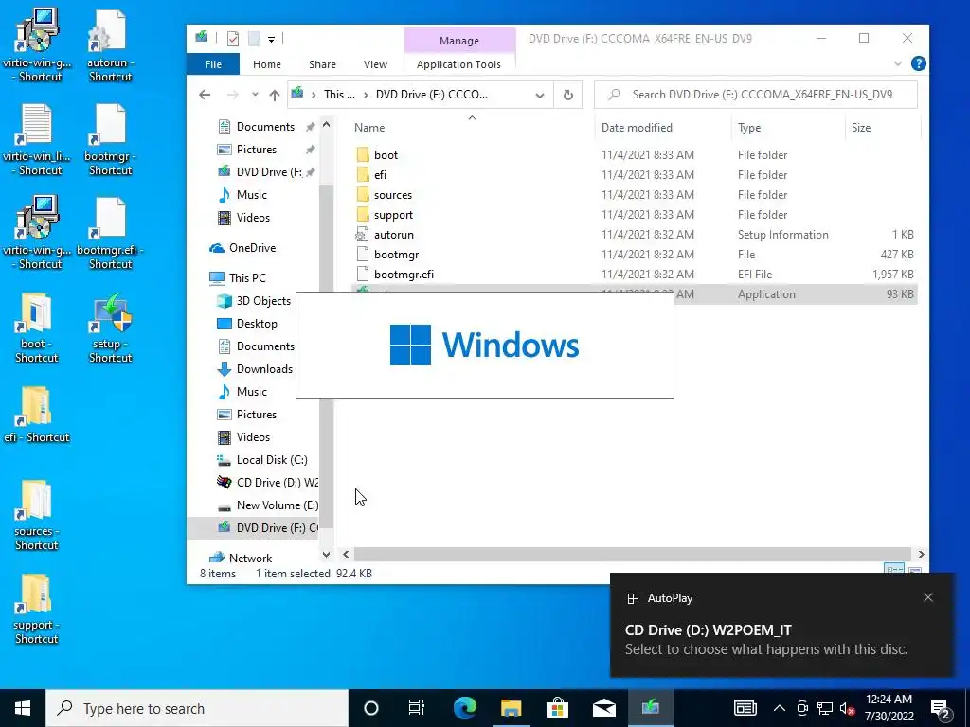Select the efi - Shortcut desktop folder
The image size is (970, 727).
[x=37, y=416]
